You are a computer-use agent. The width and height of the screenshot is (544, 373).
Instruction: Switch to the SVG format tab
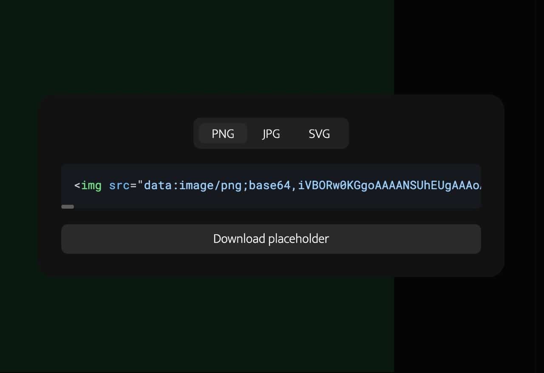tap(319, 133)
